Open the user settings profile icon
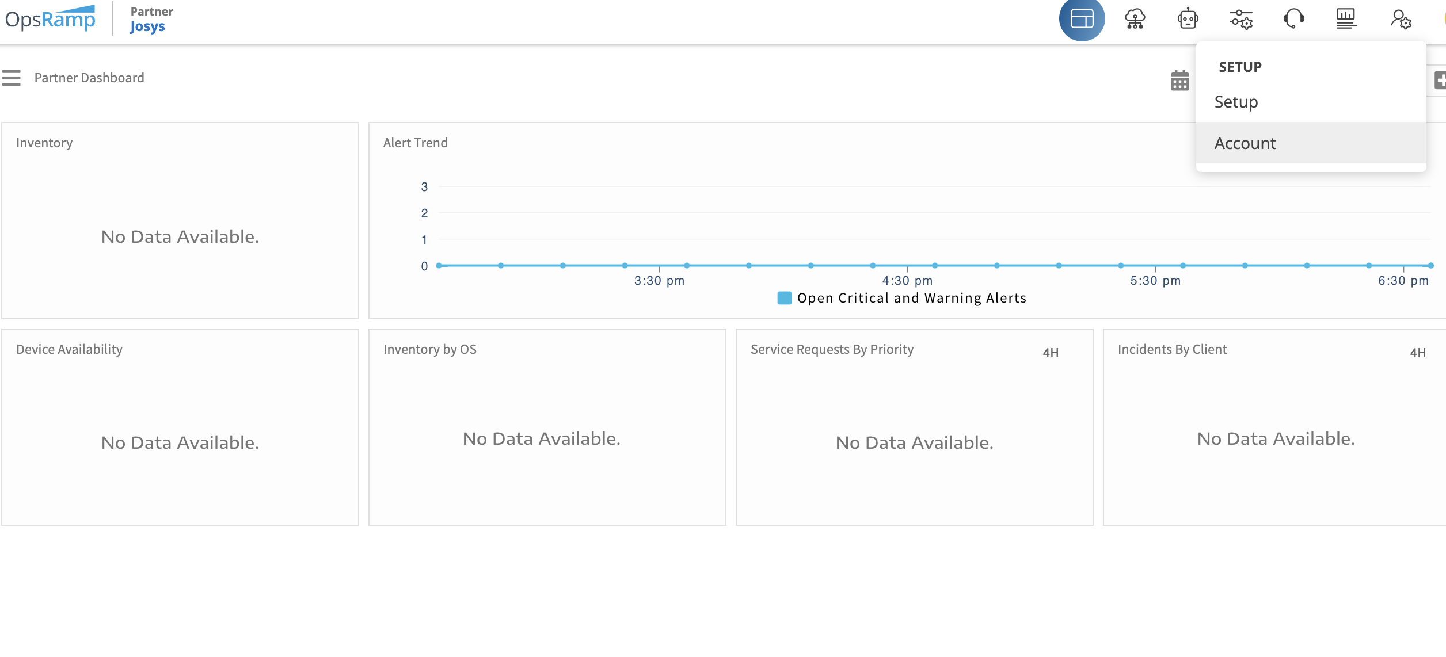Image resolution: width=1446 pixels, height=657 pixels. (x=1400, y=20)
